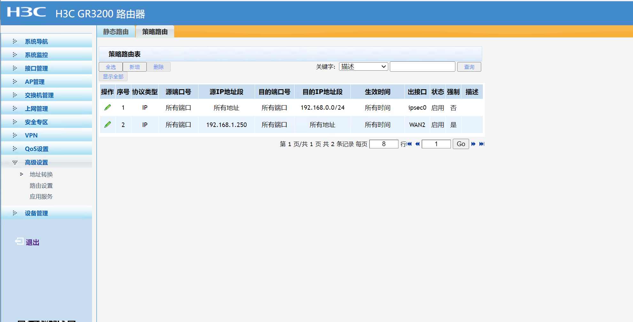Click the arrow icon beside 接口管理

(15, 68)
